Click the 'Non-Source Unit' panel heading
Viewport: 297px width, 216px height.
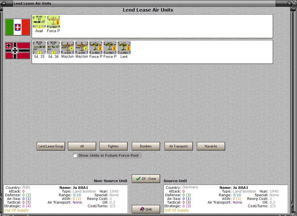[111, 181]
